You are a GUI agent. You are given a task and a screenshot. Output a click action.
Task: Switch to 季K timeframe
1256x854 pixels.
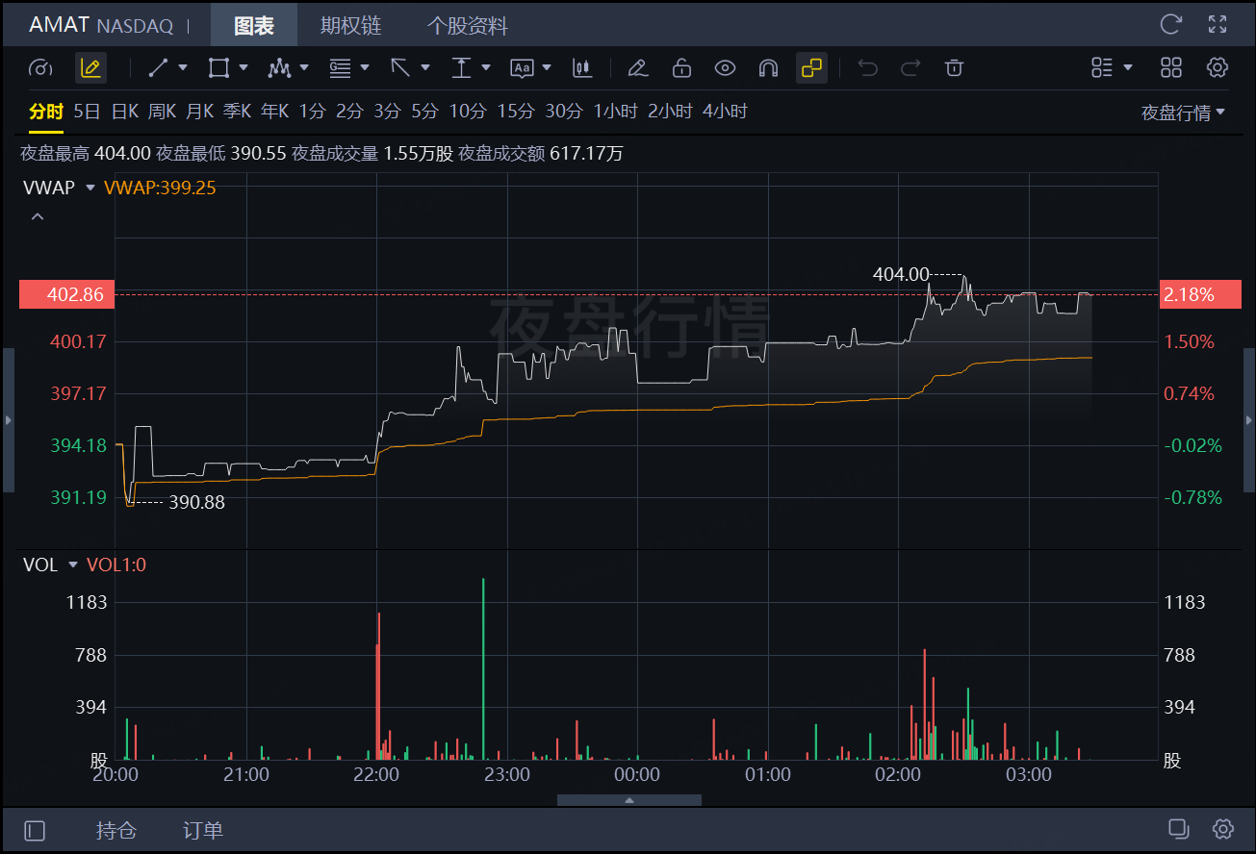[x=237, y=113]
